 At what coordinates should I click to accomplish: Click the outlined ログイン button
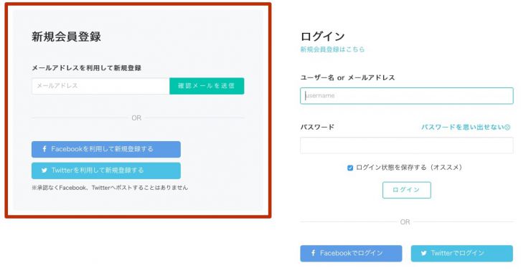(407, 190)
